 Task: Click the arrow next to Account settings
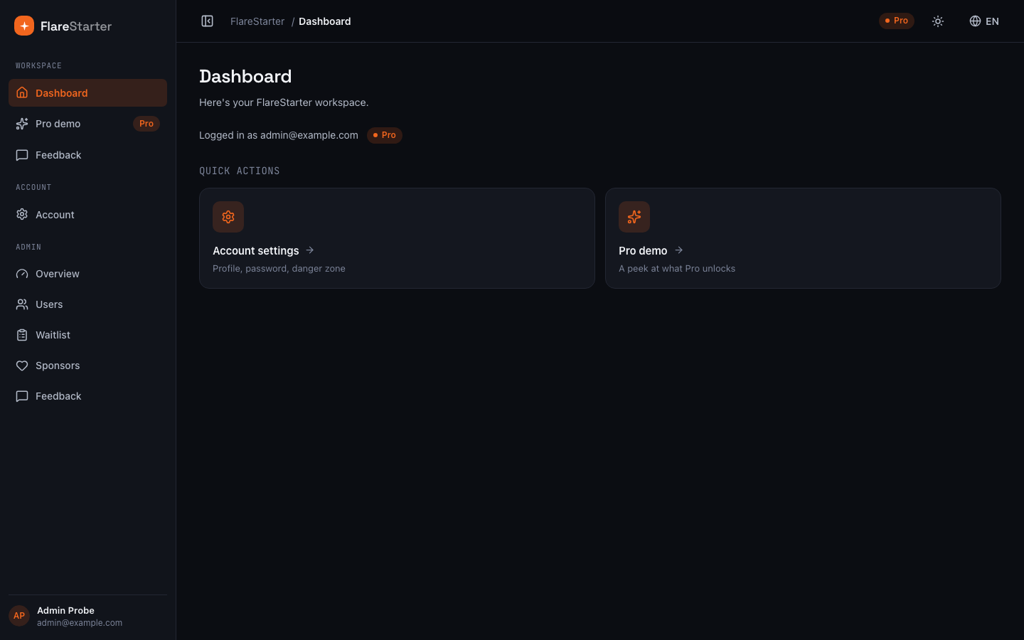309,250
